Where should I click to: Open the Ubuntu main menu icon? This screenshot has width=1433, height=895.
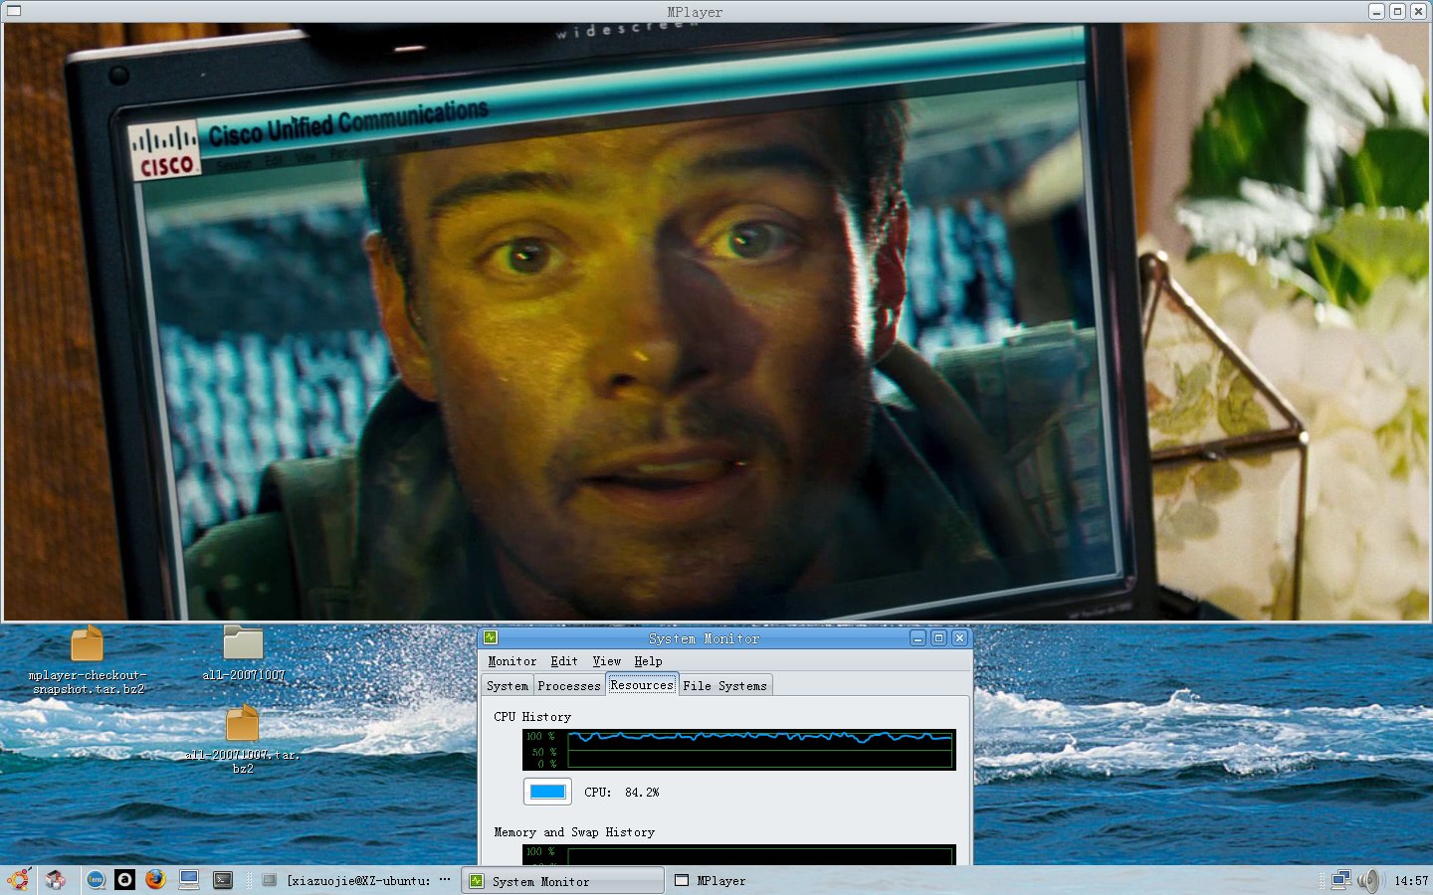tap(18, 880)
